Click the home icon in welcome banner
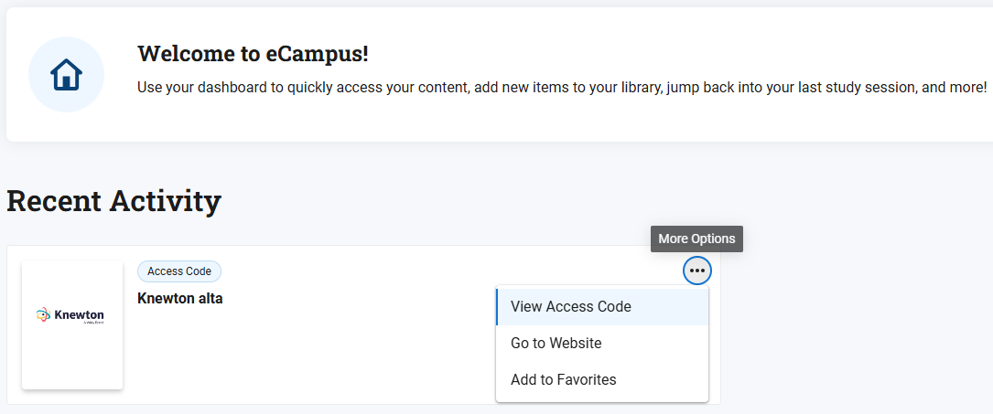 point(66,75)
